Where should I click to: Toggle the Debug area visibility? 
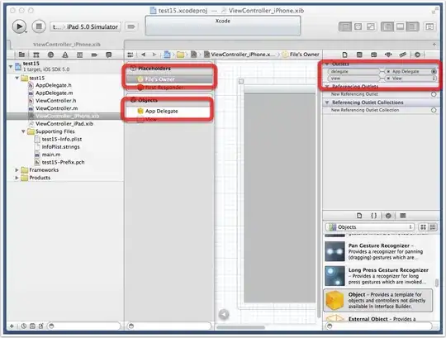pos(400,26)
